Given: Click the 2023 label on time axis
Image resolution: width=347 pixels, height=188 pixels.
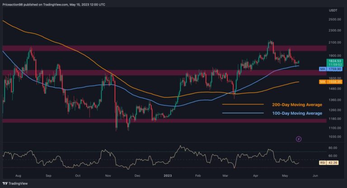Looking at the screenshot, I should (168, 176).
